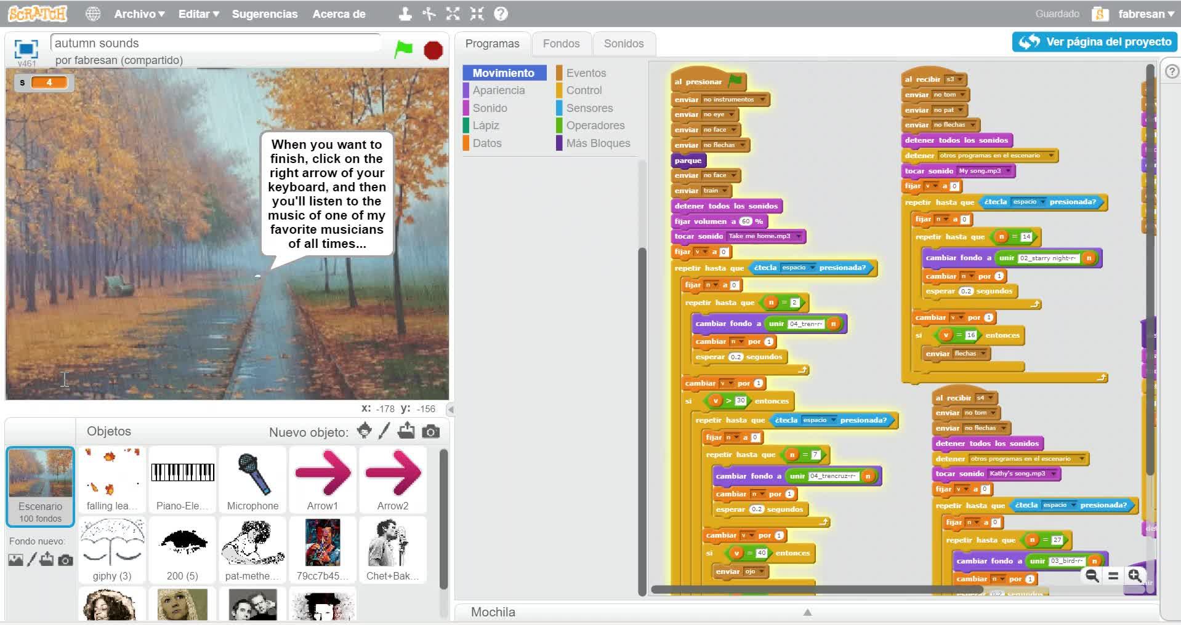Upload sprite from file
This screenshot has height=625, width=1181.
(406, 431)
